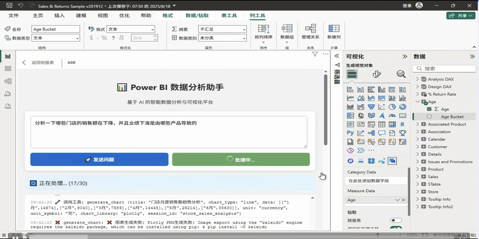Screen dimensions: 479x239
Task: Click the 发送问题 button
Action: point(99,159)
